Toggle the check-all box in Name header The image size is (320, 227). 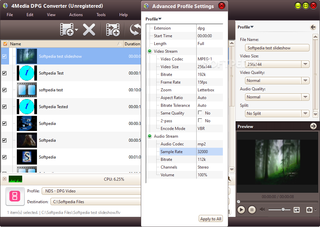(5, 44)
